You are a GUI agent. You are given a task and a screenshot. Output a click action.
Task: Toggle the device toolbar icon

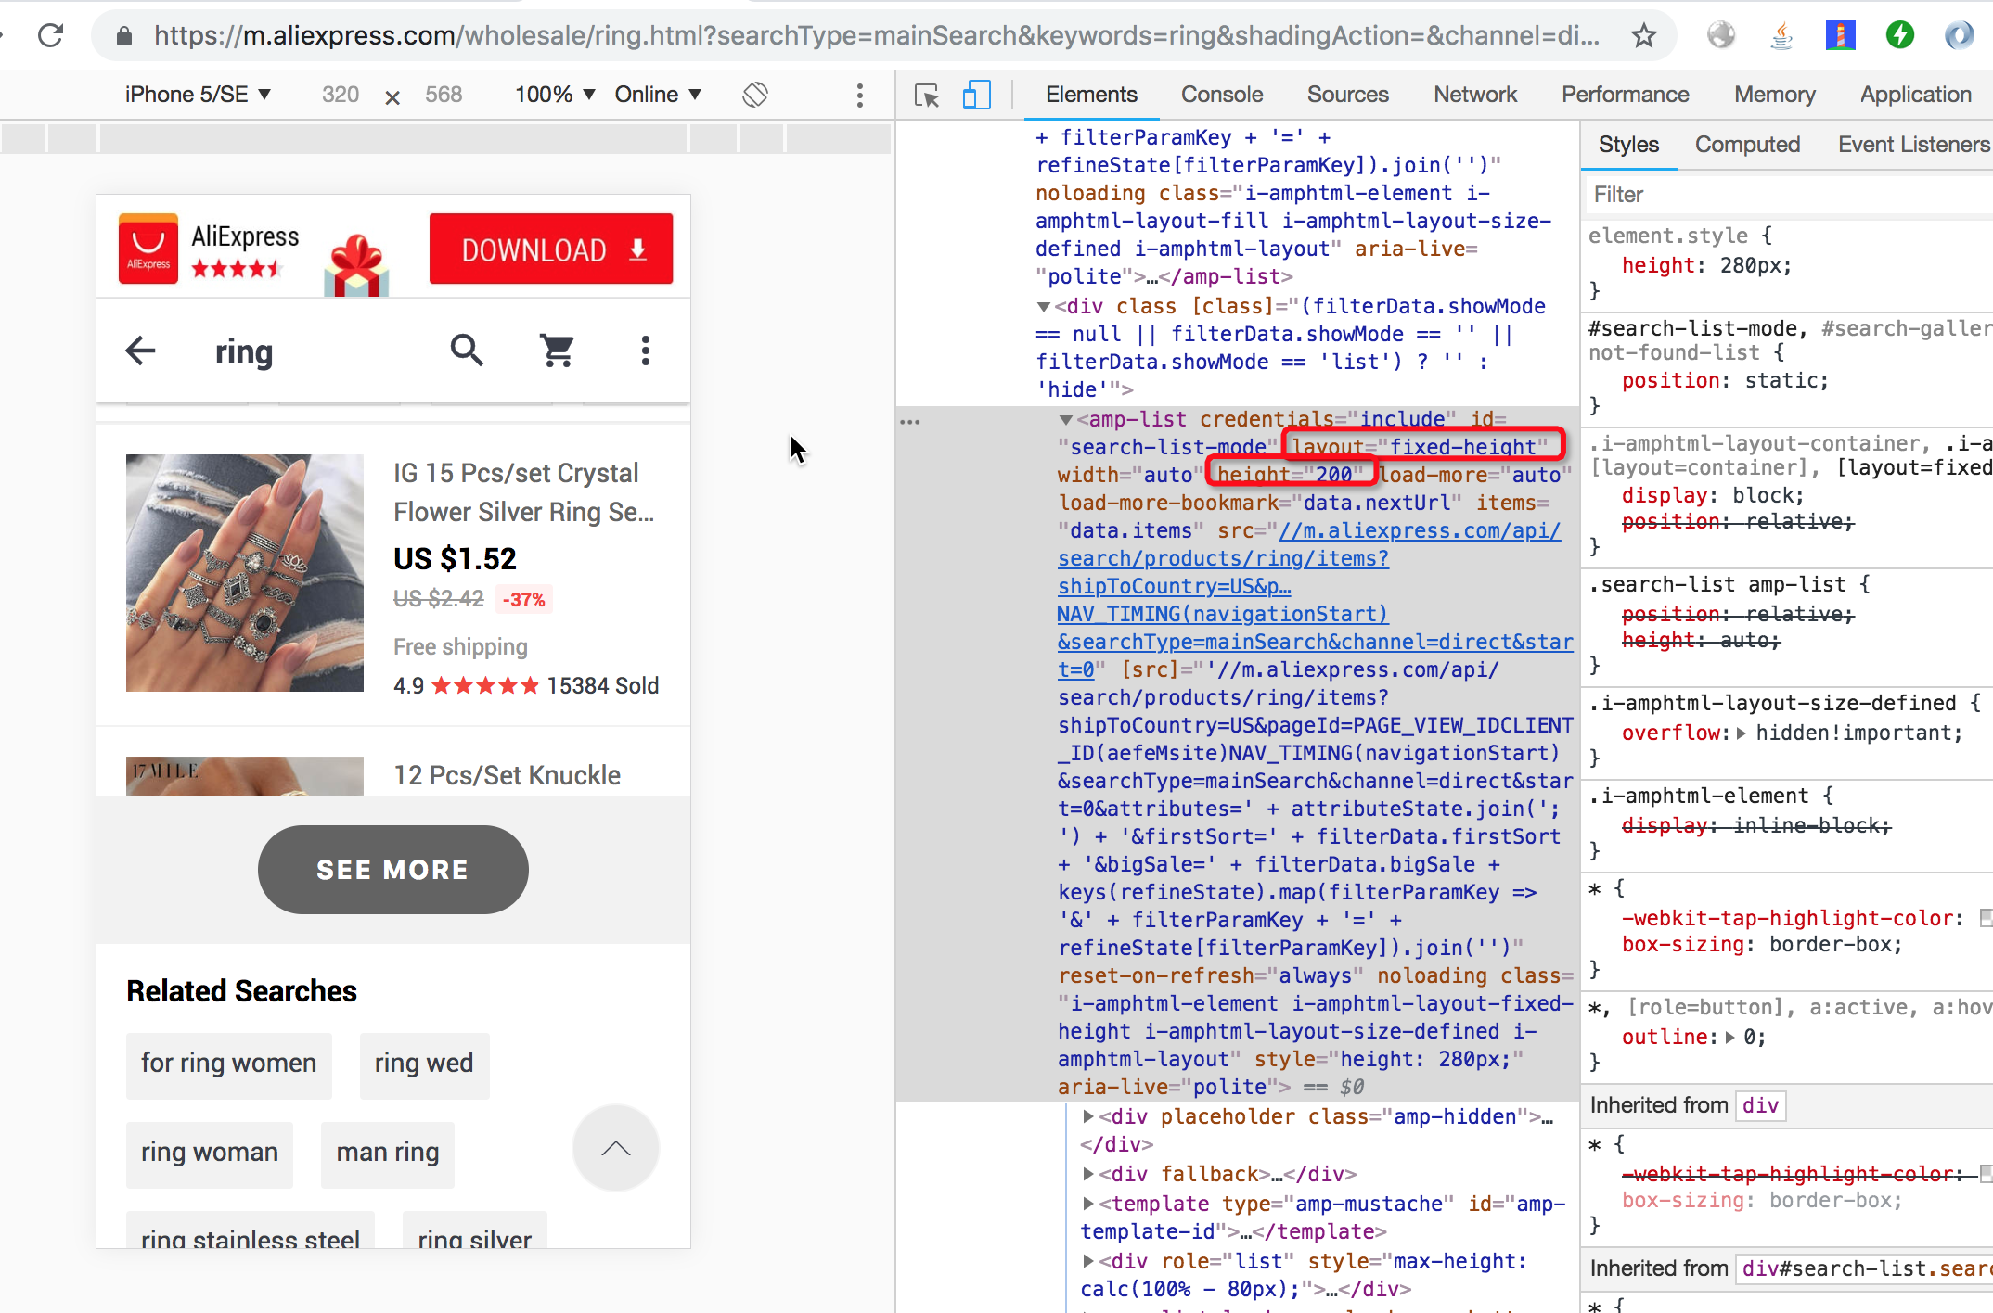tap(976, 95)
